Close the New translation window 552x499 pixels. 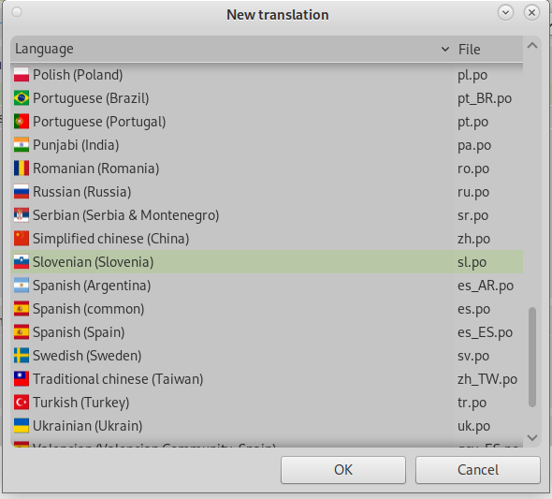coord(531,13)
